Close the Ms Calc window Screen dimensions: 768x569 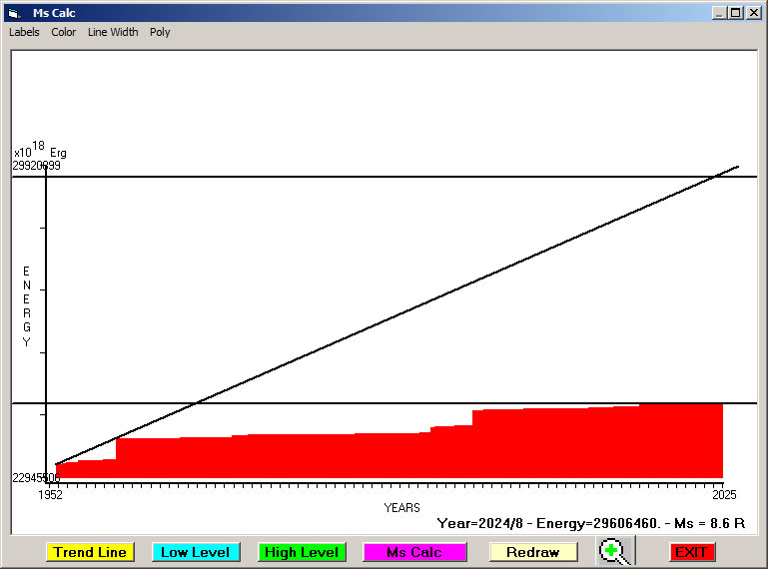[754, 13]
